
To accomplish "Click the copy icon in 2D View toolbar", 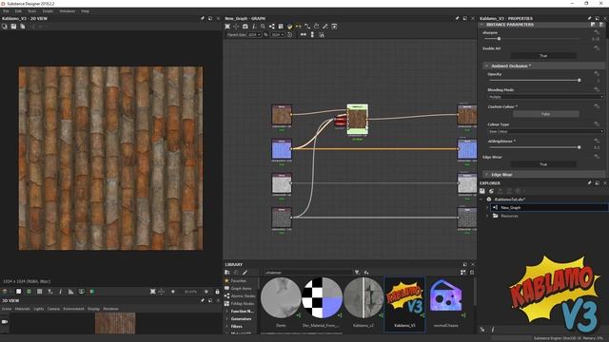I will click(23, 27).
